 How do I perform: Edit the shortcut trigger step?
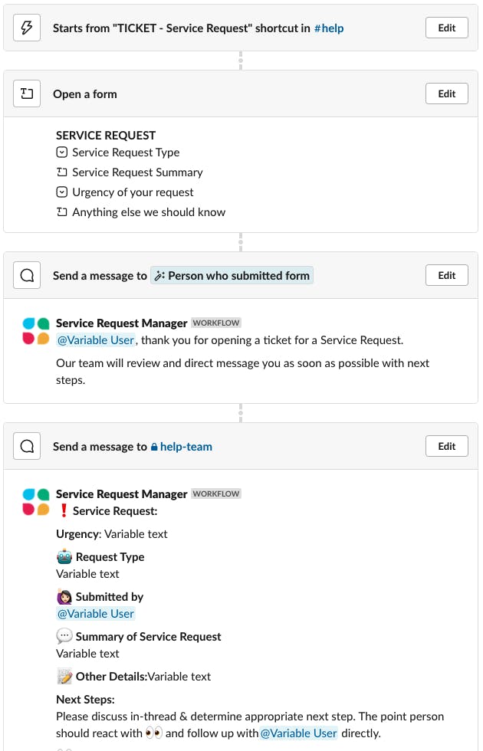(446, 28)
